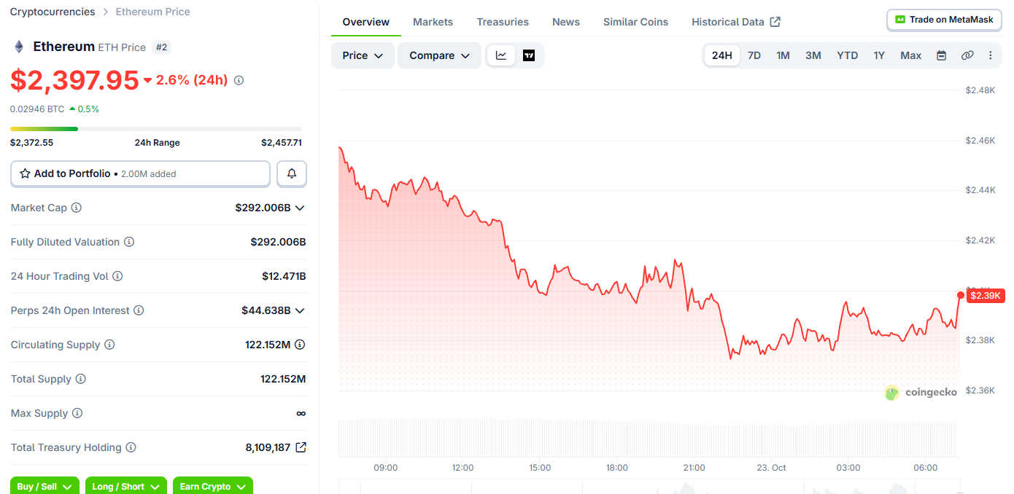This screenshot has height=494, width=1014.
Task: Click the $44.638B open interest value
Action: pyautogui.click(x=266, y=310)
